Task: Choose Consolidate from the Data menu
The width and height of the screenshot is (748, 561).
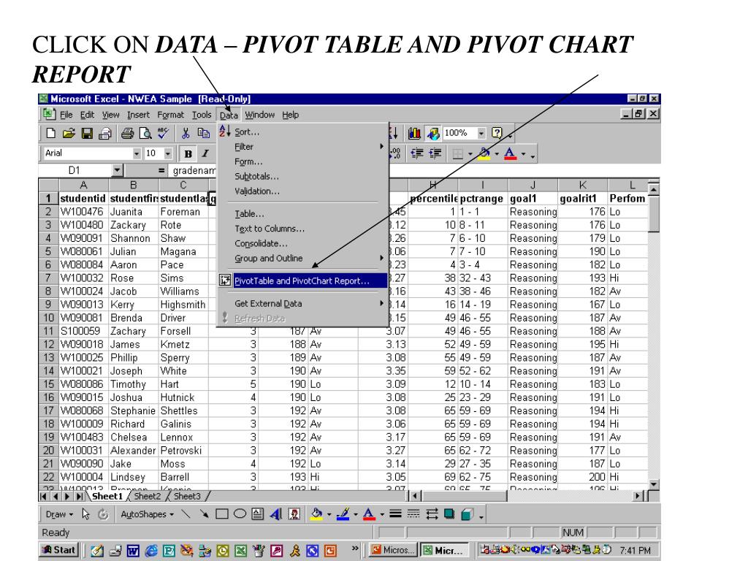Action: coord(302,243)
